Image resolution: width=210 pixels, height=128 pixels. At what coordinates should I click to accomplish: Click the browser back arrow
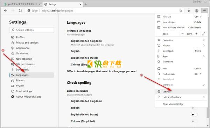tap(6, 10)
